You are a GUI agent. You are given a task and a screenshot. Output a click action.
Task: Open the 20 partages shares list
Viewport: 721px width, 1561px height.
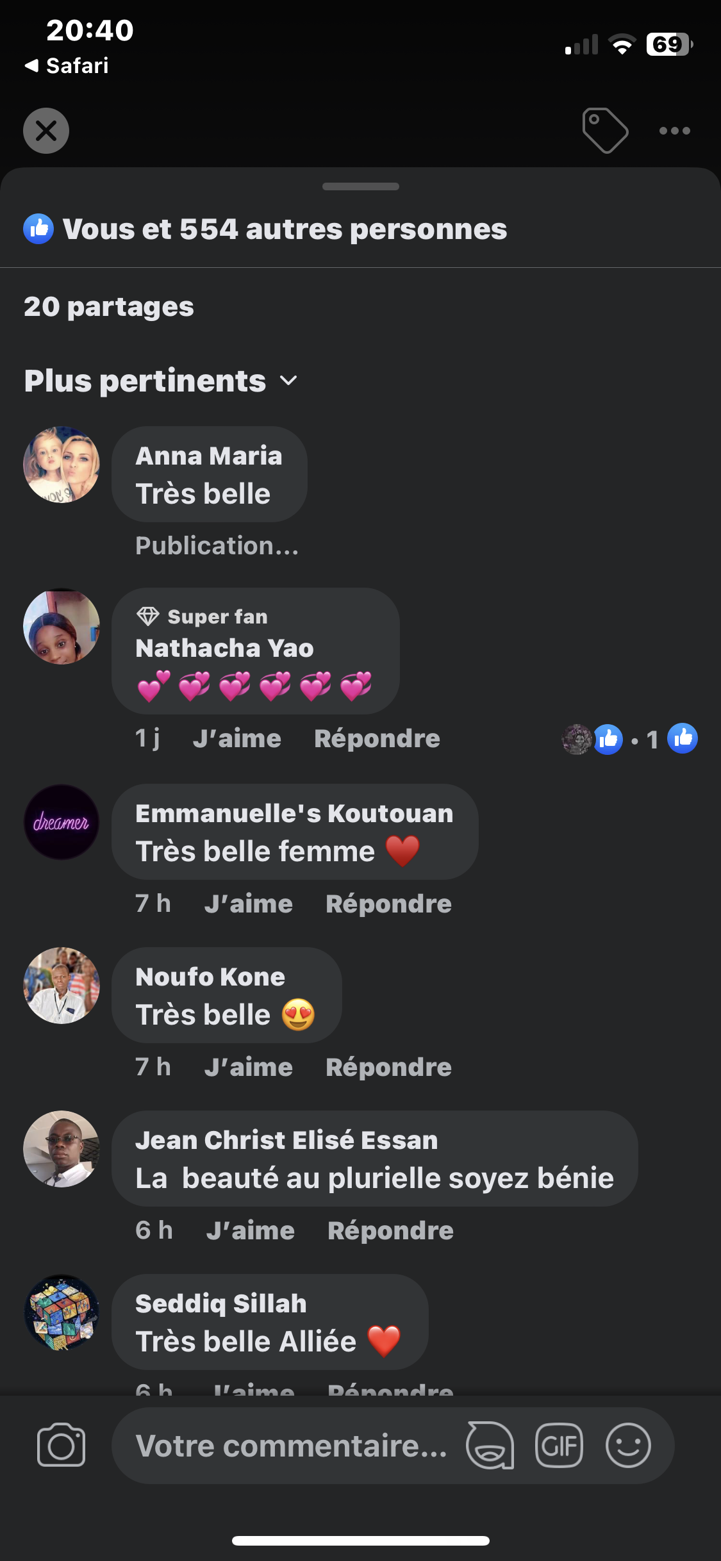click(109, 307)
